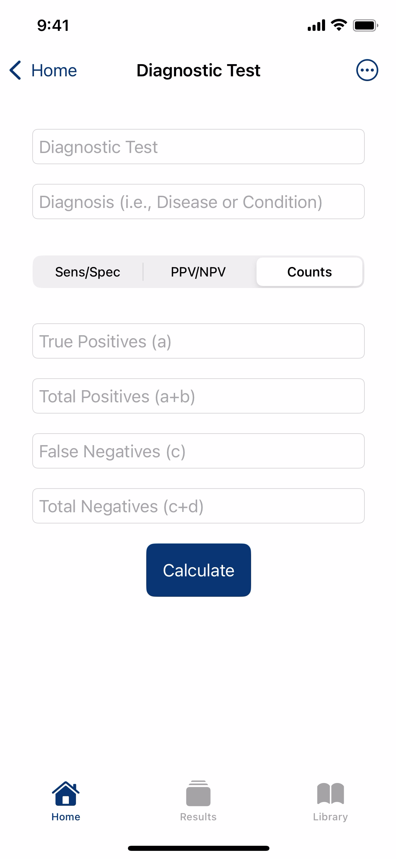The image size is (397, 859).
Task: Tap the Wi-Fi status icon
Action: point(339,25)
